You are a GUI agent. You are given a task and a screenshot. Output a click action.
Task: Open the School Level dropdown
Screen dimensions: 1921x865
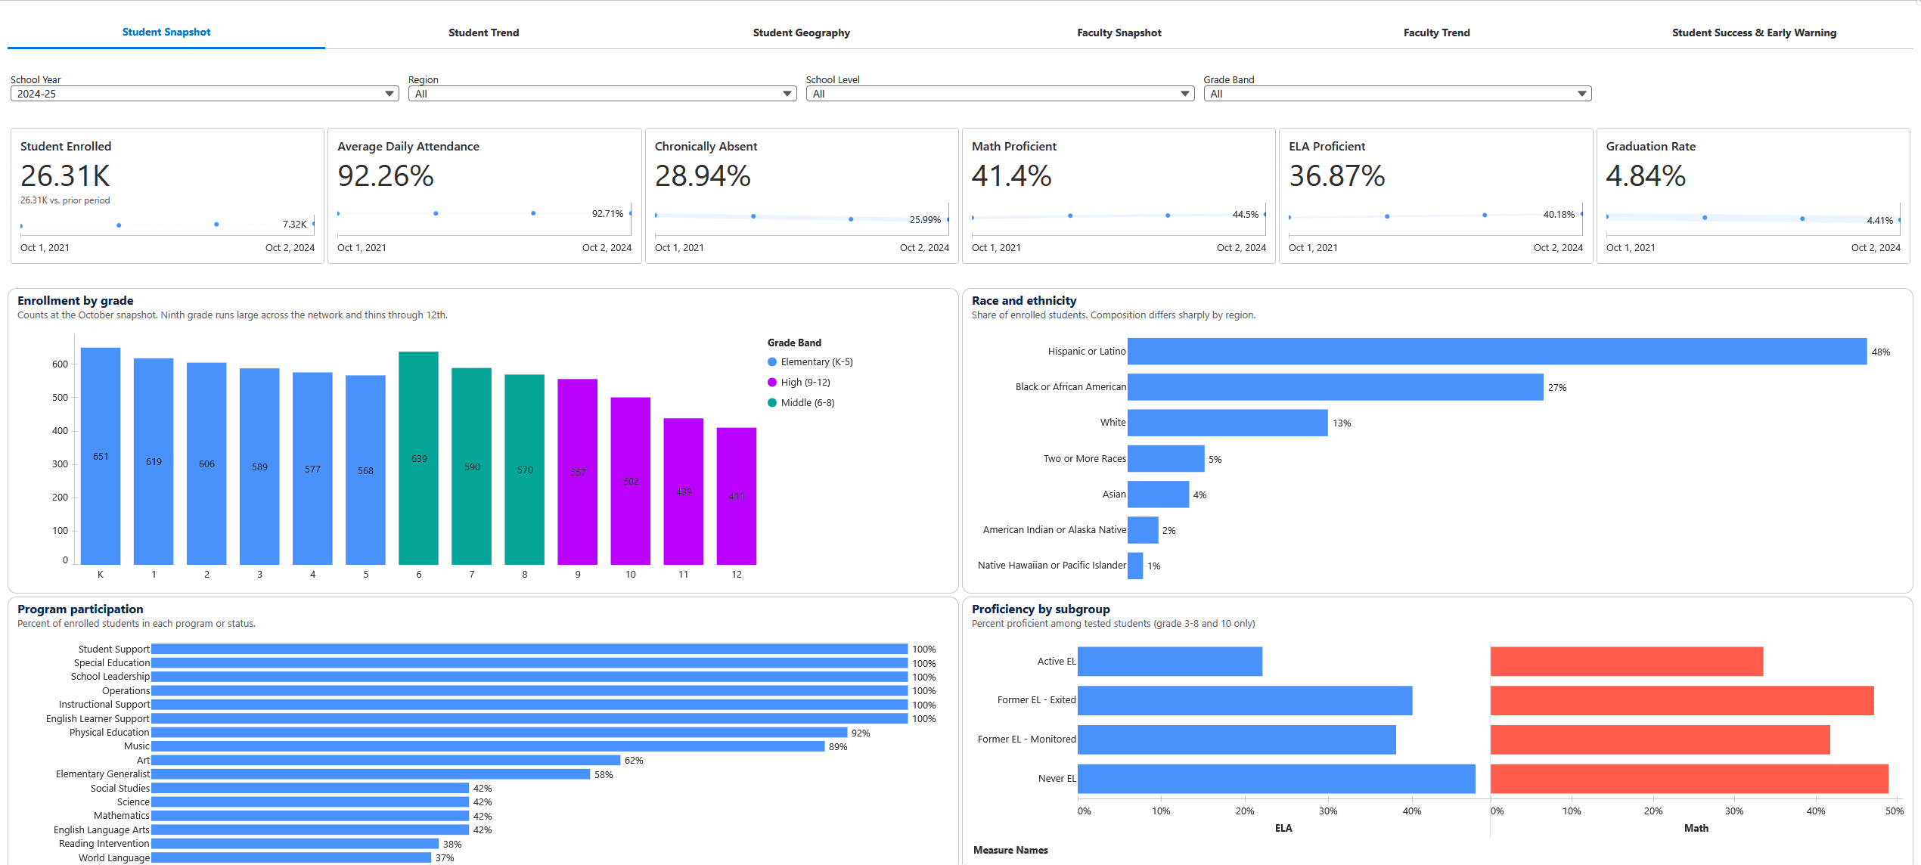click(1000, 94)
